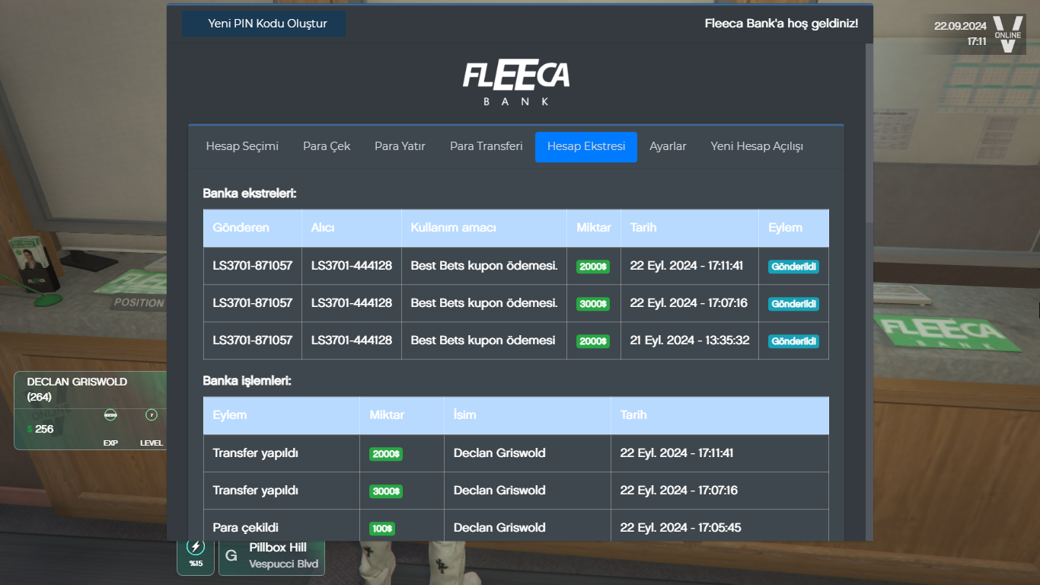Click the Gönderildi badge in the 13:35:32 row
The width and height of the screenshot is (1040, 585).
[793, 341]
